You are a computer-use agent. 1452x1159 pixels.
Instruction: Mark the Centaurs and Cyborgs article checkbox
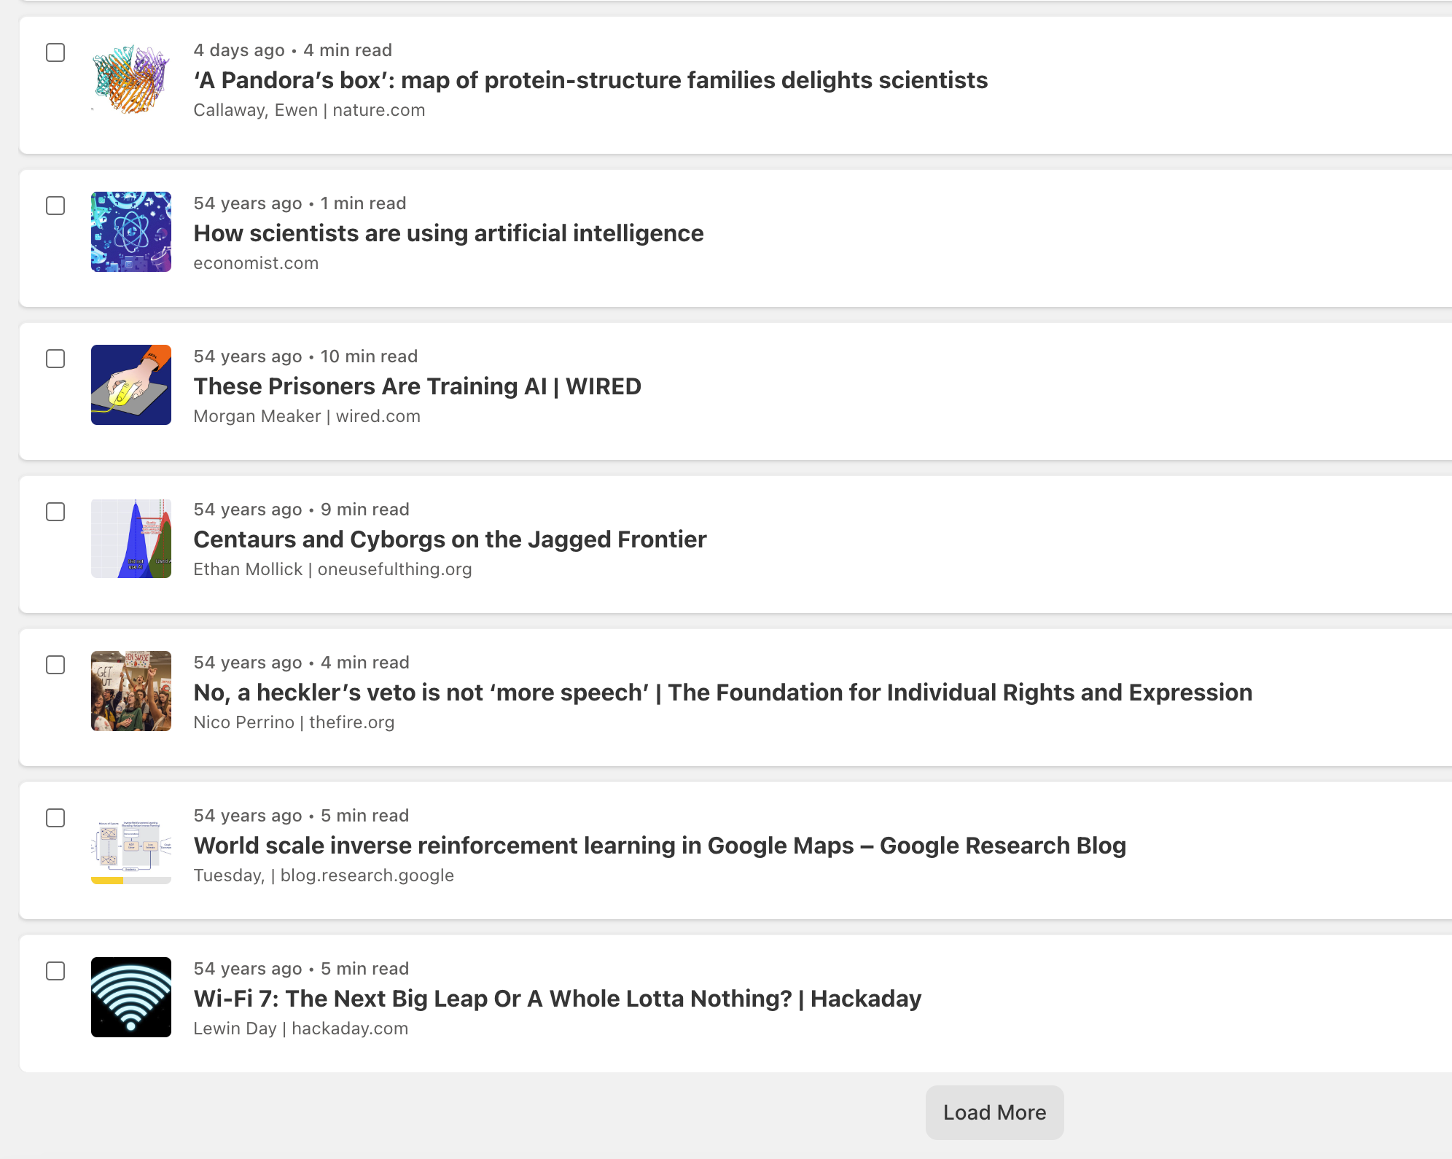click(x=55, y=512)
